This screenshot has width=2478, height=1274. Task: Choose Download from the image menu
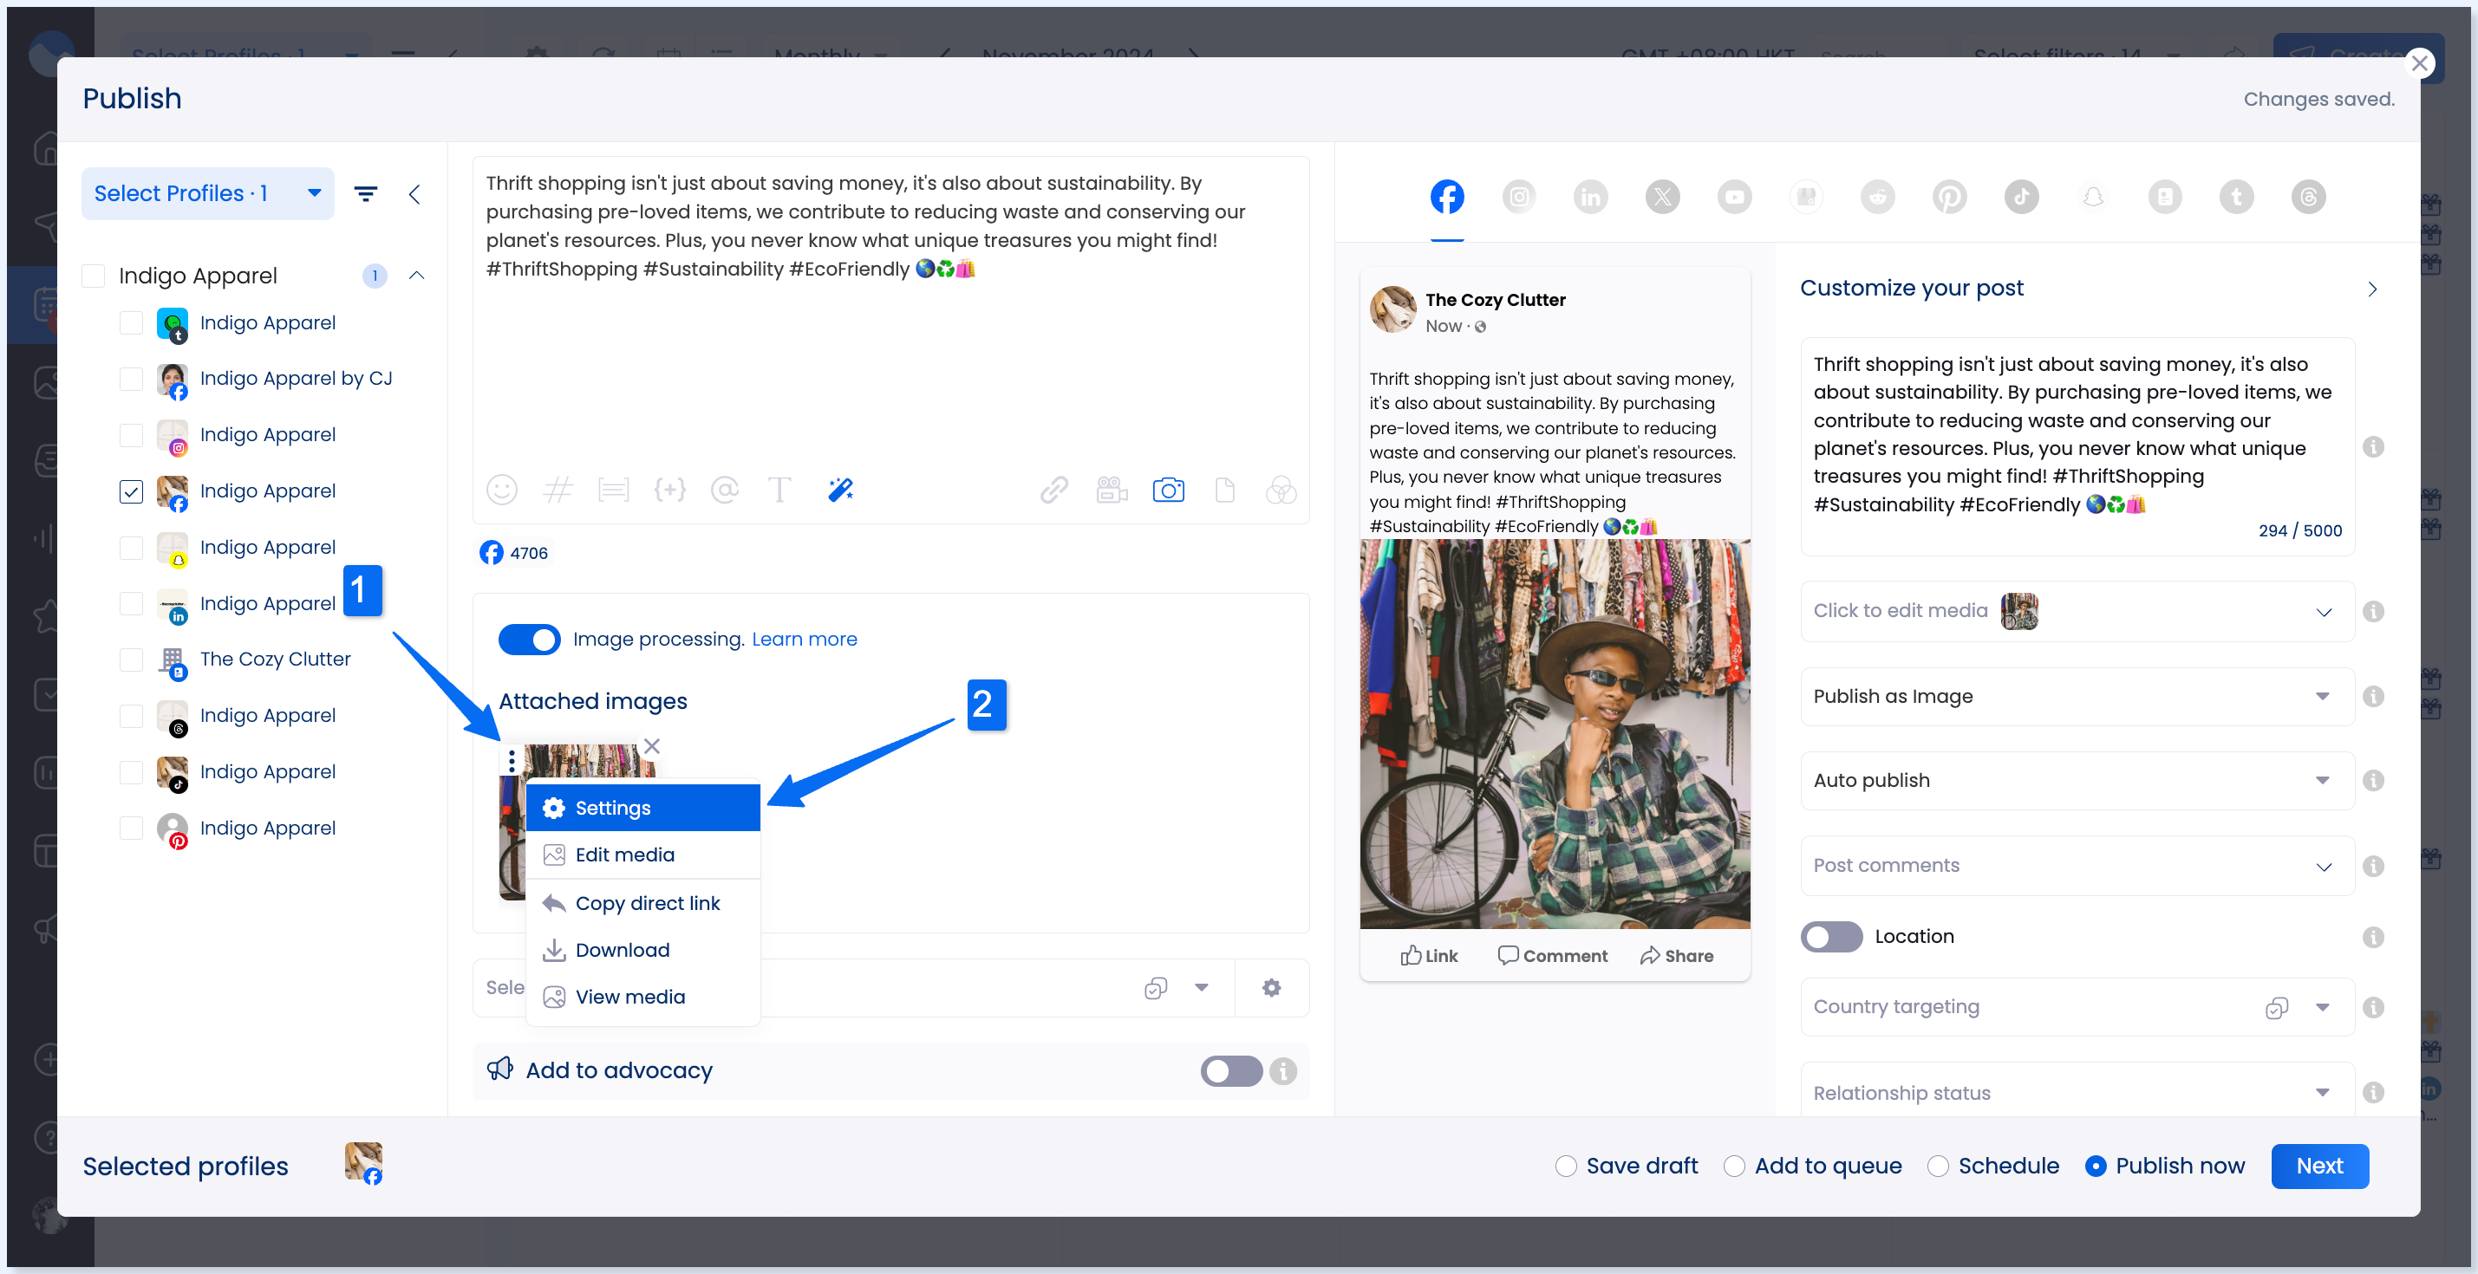[642, 950]
